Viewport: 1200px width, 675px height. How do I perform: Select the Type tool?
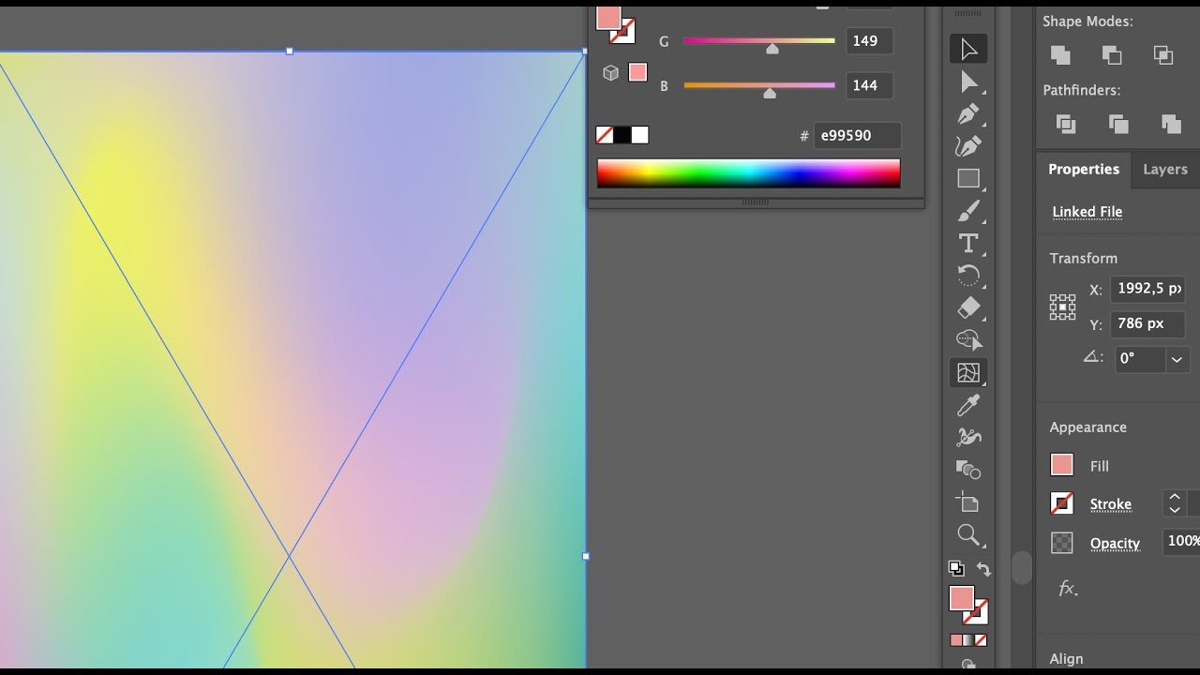968,243
